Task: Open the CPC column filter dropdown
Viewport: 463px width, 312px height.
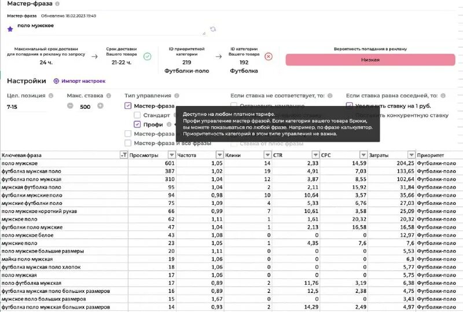Action: point(363,155)
